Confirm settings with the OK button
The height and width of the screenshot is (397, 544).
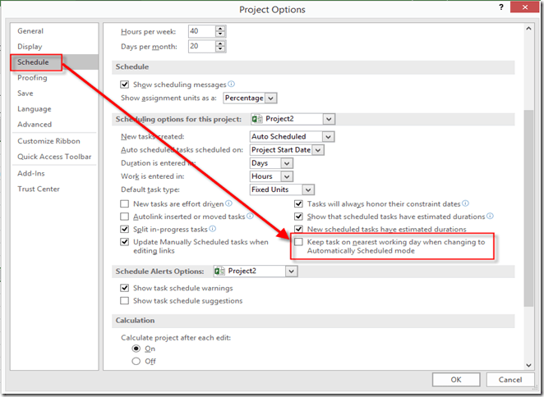(x=456, y=379)
